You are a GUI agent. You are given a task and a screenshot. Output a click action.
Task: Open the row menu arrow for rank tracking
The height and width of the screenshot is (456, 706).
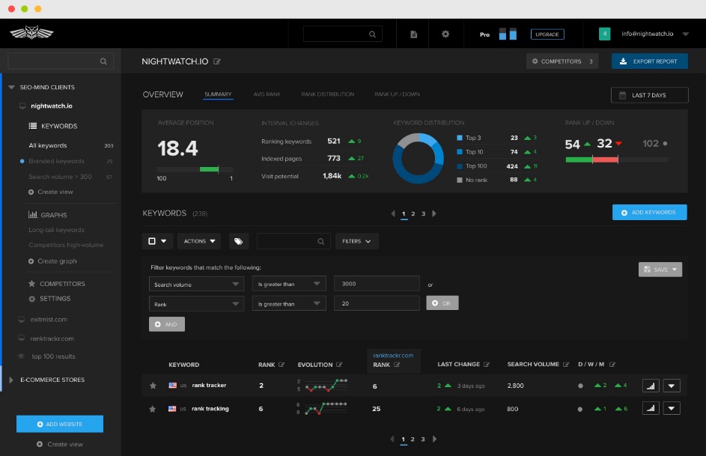672,408
